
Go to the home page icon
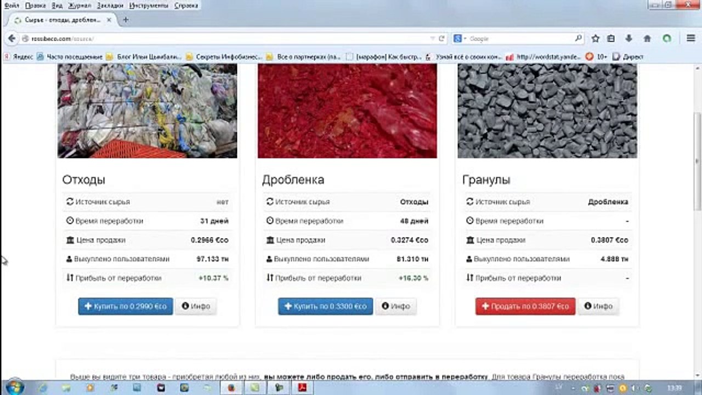pos(647,38)
